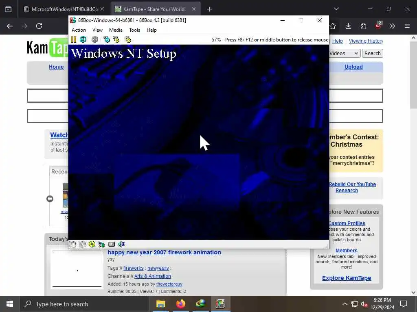Open the Upload tab on KamTape
Image resolution: width=417 pixels, height=312 pixels.
point(353,67)
